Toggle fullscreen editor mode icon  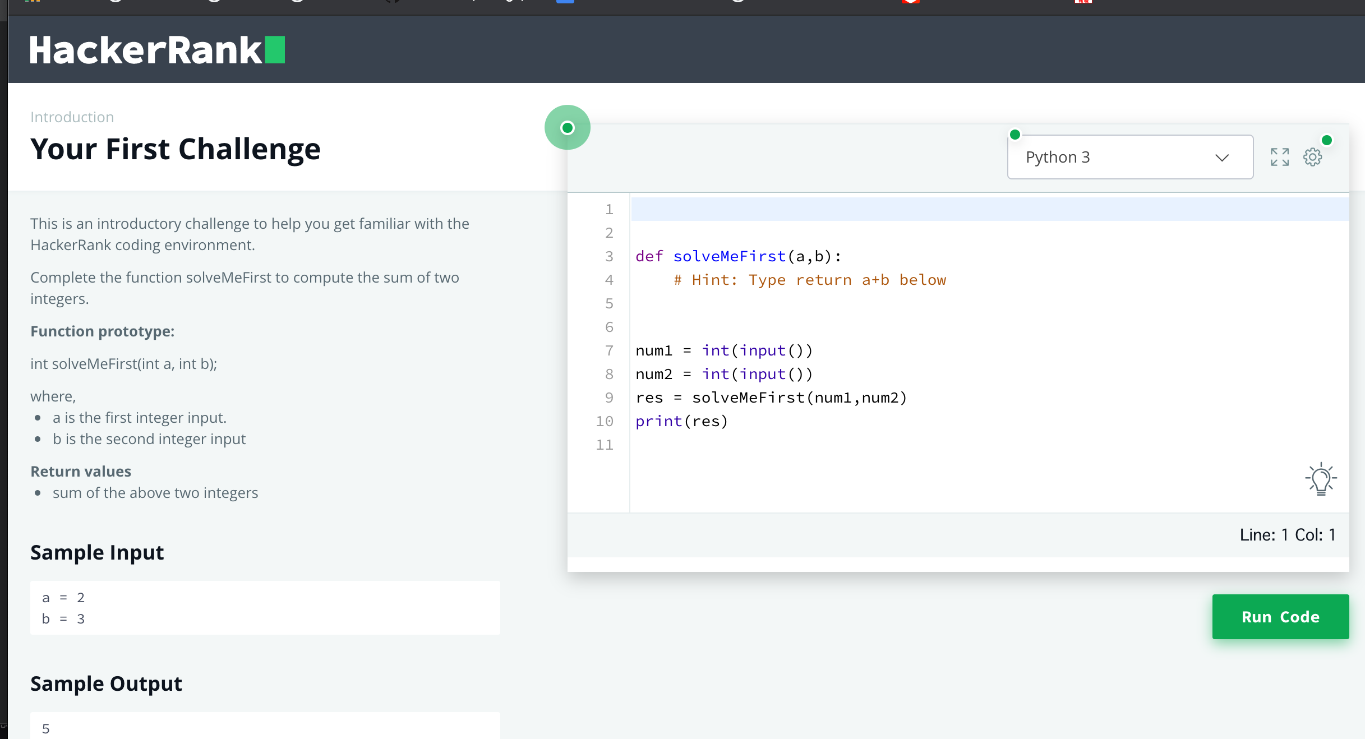click(x=1279, y=157)
